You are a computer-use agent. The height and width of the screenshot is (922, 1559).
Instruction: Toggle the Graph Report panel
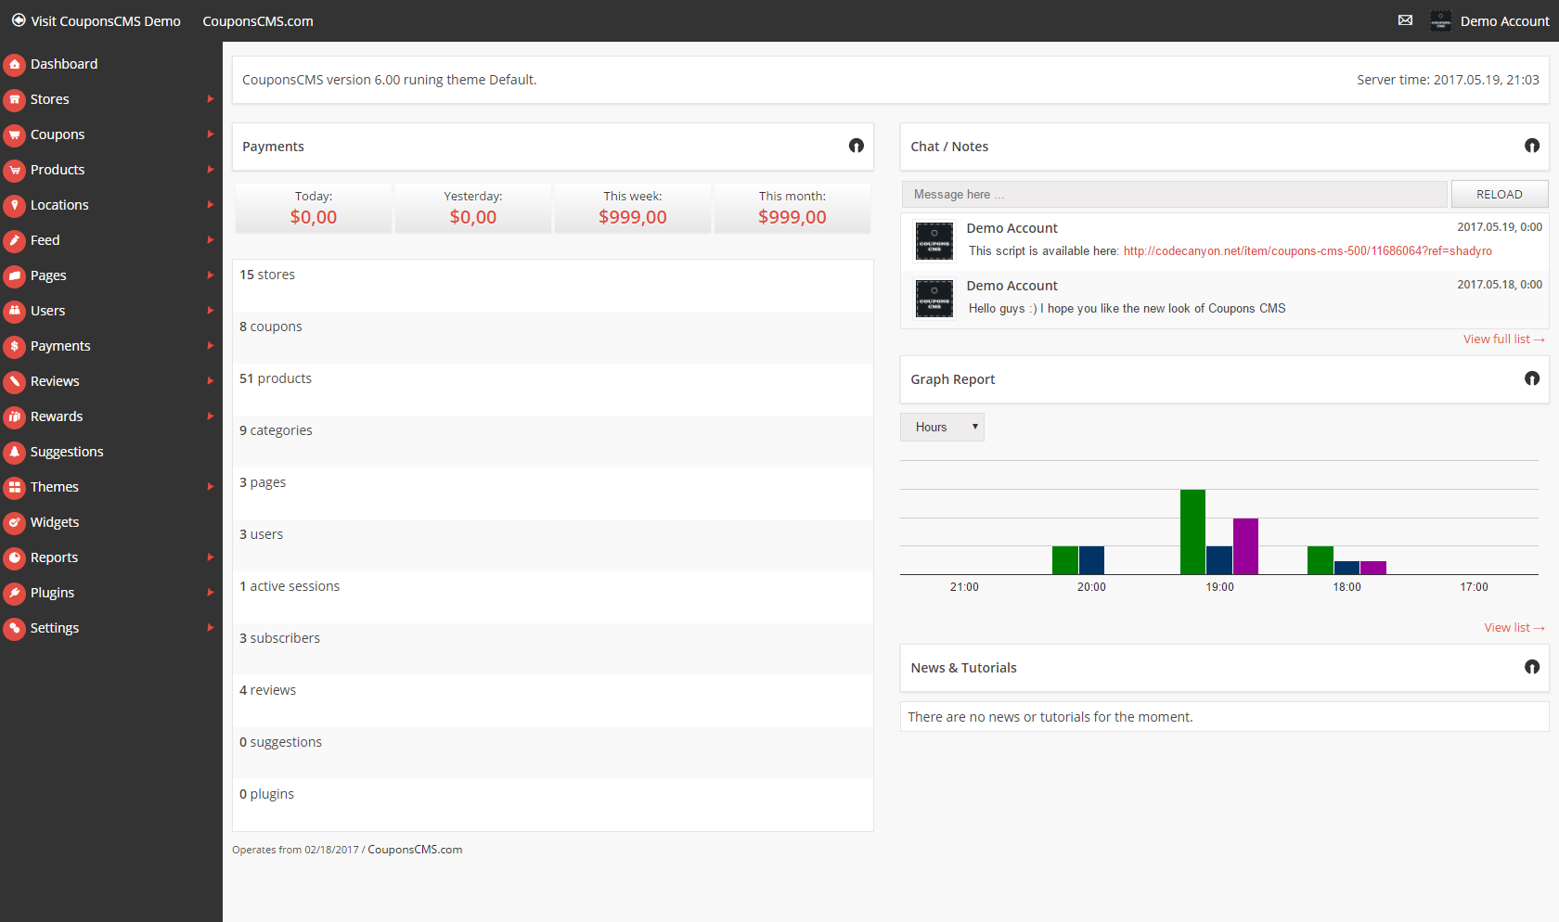(x=1531, y=378)
